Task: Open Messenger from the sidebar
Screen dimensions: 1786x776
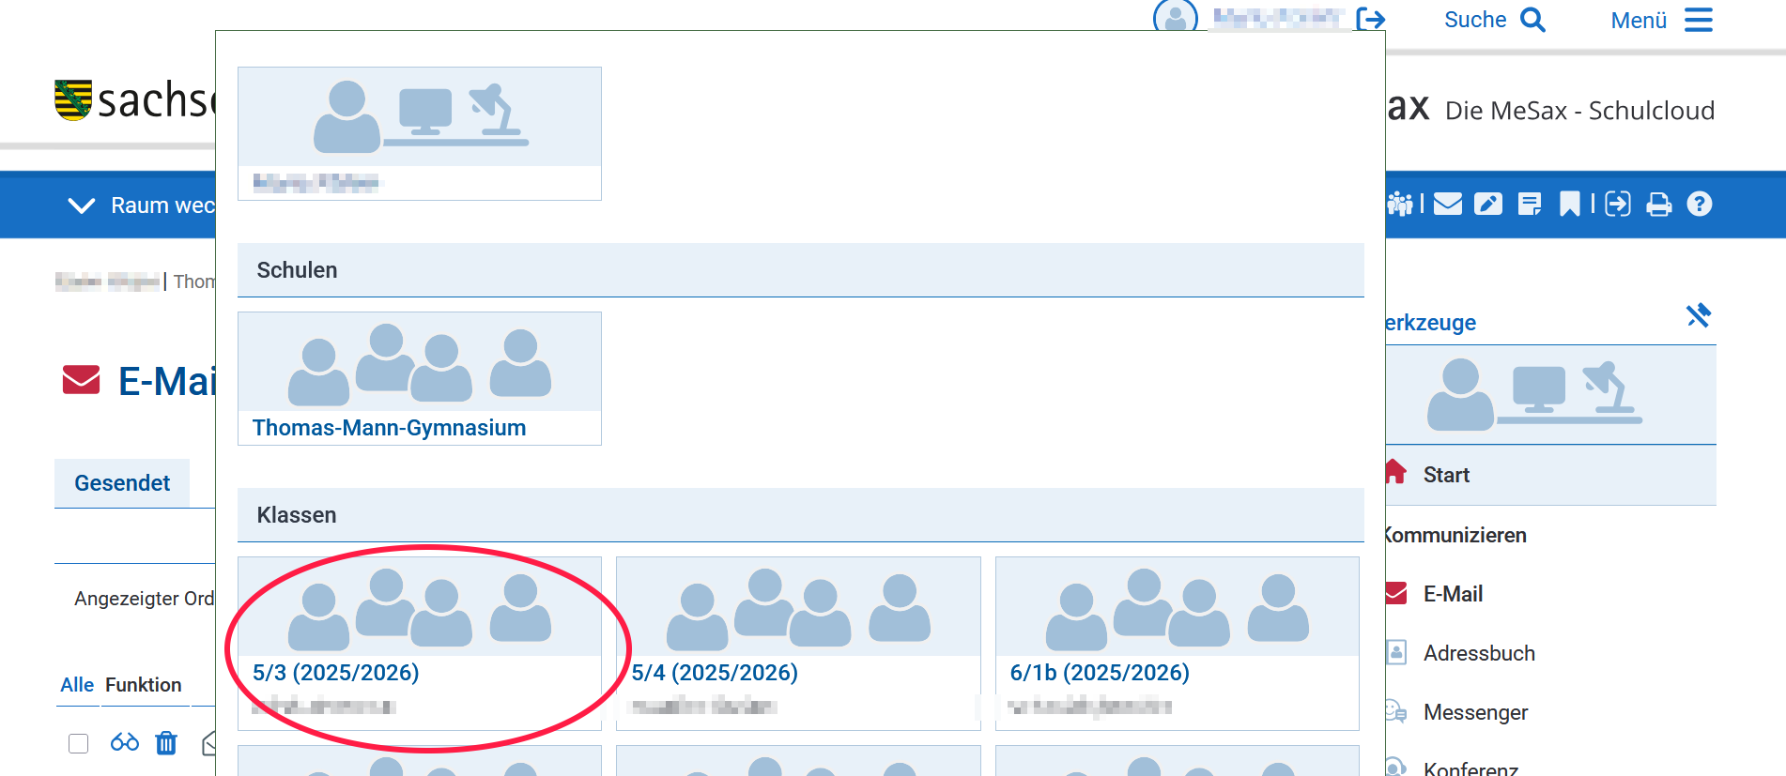Action: pyautogui.click(x=1474, y=712)
